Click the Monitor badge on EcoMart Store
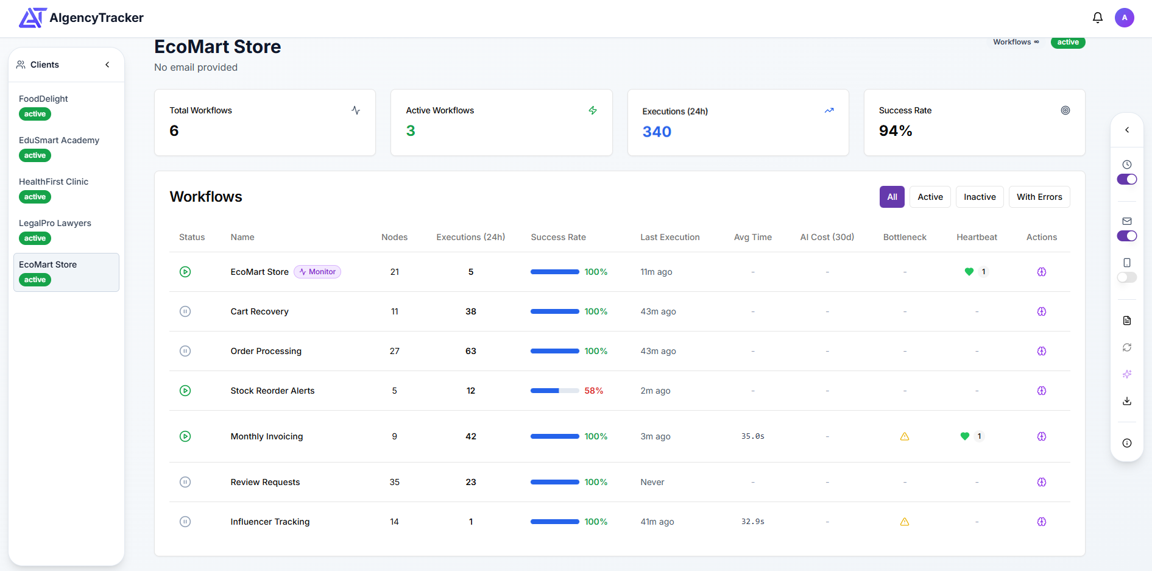1152x571 pixels. click(317, 272)
